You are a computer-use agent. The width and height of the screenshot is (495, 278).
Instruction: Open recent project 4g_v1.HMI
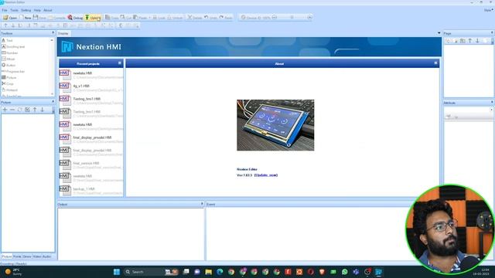91,87
